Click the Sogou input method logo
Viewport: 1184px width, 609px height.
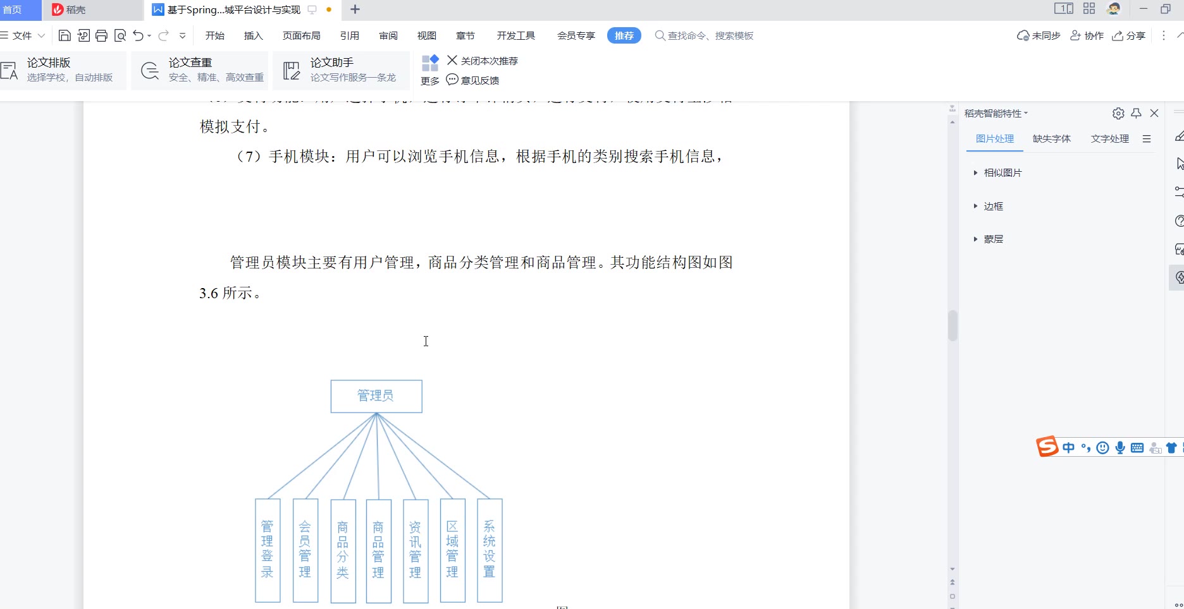pyautogui.click(x=1047, y=447)
